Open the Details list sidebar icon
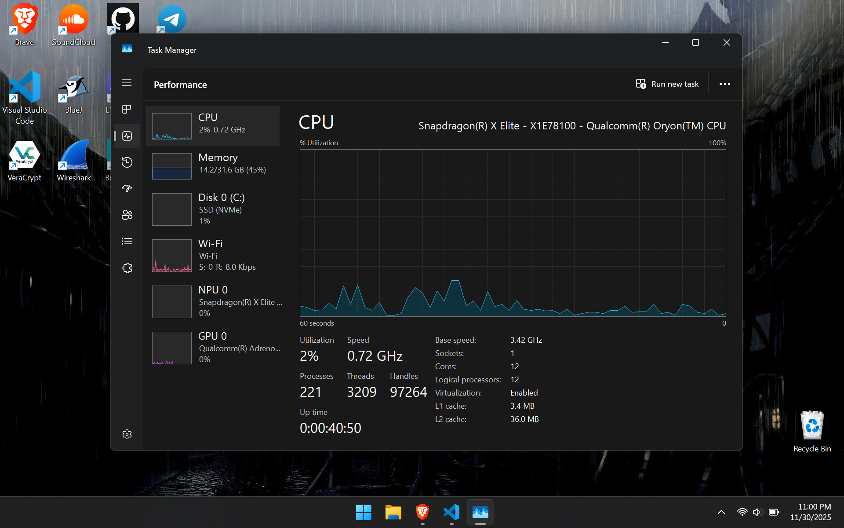 (x=127, y=242)
